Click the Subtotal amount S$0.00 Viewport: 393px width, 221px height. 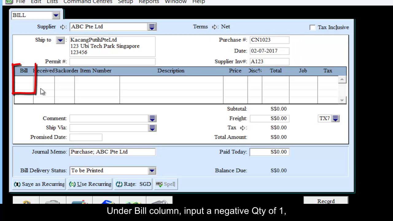(278, 109)
